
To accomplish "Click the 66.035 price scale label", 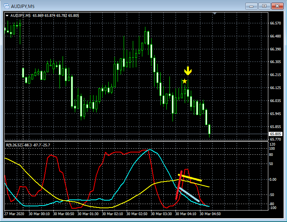I will coord(276,101).
